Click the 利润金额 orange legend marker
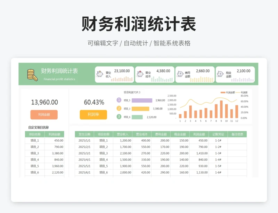The height and width of the screenshot is (213, 278). [223, 92]
